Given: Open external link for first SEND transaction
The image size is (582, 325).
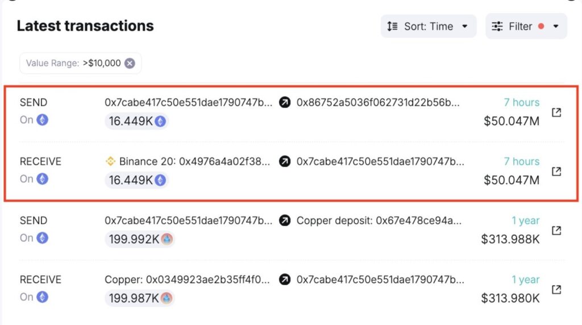Looking at the screenshot, I should pos(556,113).
